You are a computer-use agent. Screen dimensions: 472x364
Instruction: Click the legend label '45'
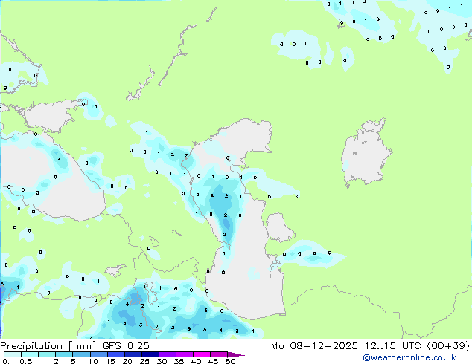pos(213,361)
